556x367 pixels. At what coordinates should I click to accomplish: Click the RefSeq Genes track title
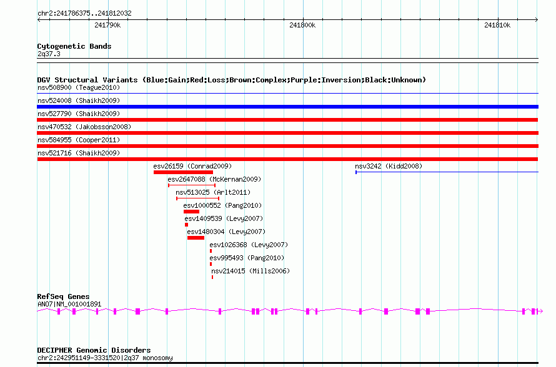pos(63,296)
